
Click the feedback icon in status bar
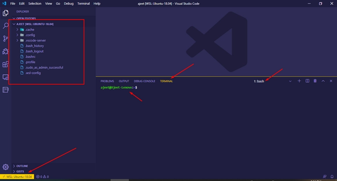325,177
